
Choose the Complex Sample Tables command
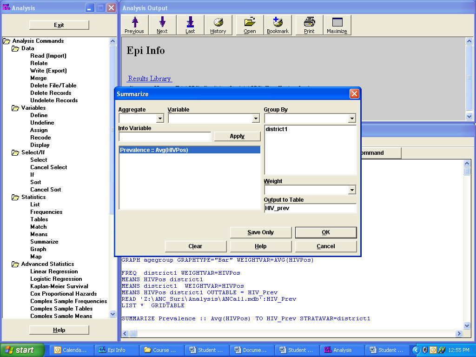coord(62,309)
